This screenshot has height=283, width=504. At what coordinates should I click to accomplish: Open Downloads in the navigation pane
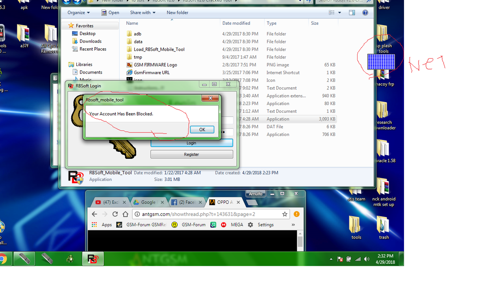[90, 41]
